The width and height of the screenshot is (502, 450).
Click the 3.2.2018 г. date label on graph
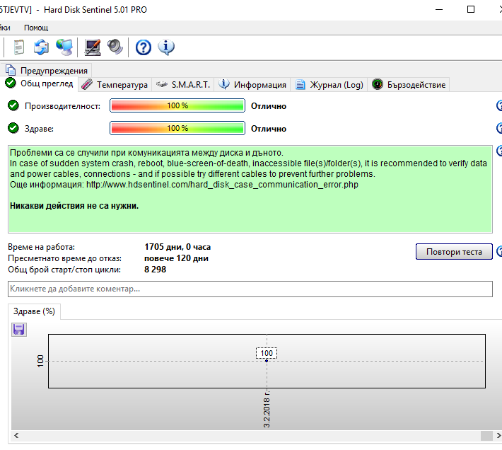(x=267, y=409)
